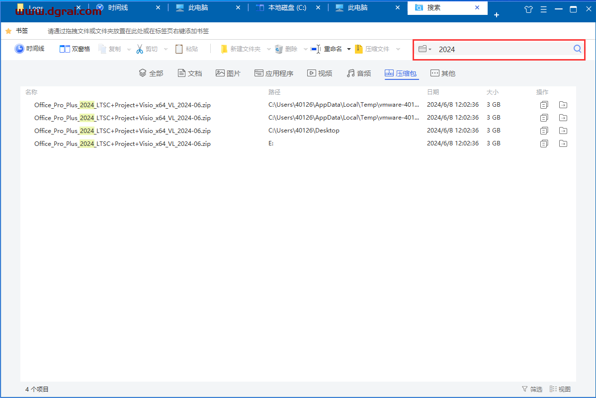Open location icon for the E: zip result

(563, 143)
